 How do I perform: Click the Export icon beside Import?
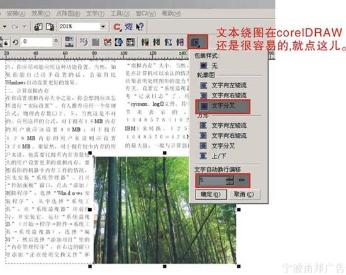pyautogui.click(x=50, y=27)
